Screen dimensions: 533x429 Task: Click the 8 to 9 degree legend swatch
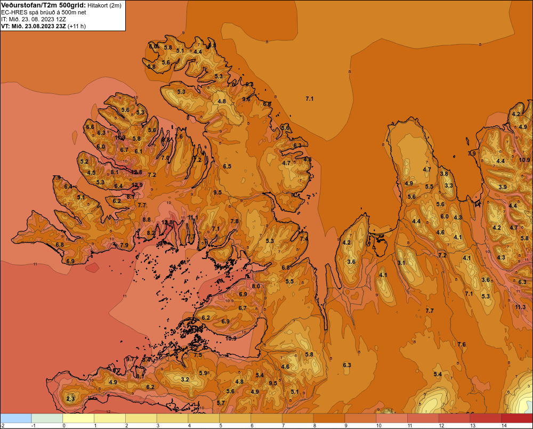[x=329, y=418]
